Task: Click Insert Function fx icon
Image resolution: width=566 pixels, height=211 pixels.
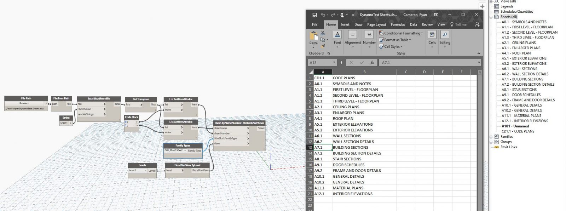Action: click(372, 62)
